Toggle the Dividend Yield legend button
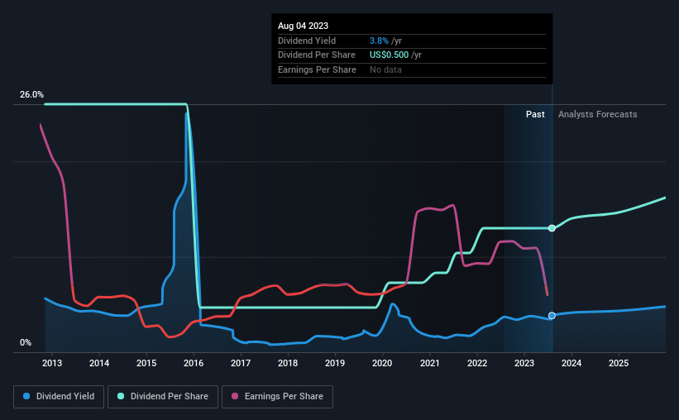679x420 pixels. click(x=59, y=397)
